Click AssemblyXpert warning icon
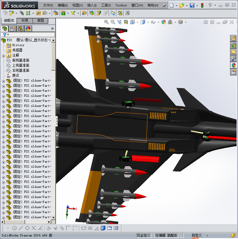Image resolution: width=238 pixels, height=239 pixels. (x=120, y=13)
